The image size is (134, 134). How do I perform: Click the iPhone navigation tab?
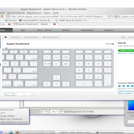66,30
